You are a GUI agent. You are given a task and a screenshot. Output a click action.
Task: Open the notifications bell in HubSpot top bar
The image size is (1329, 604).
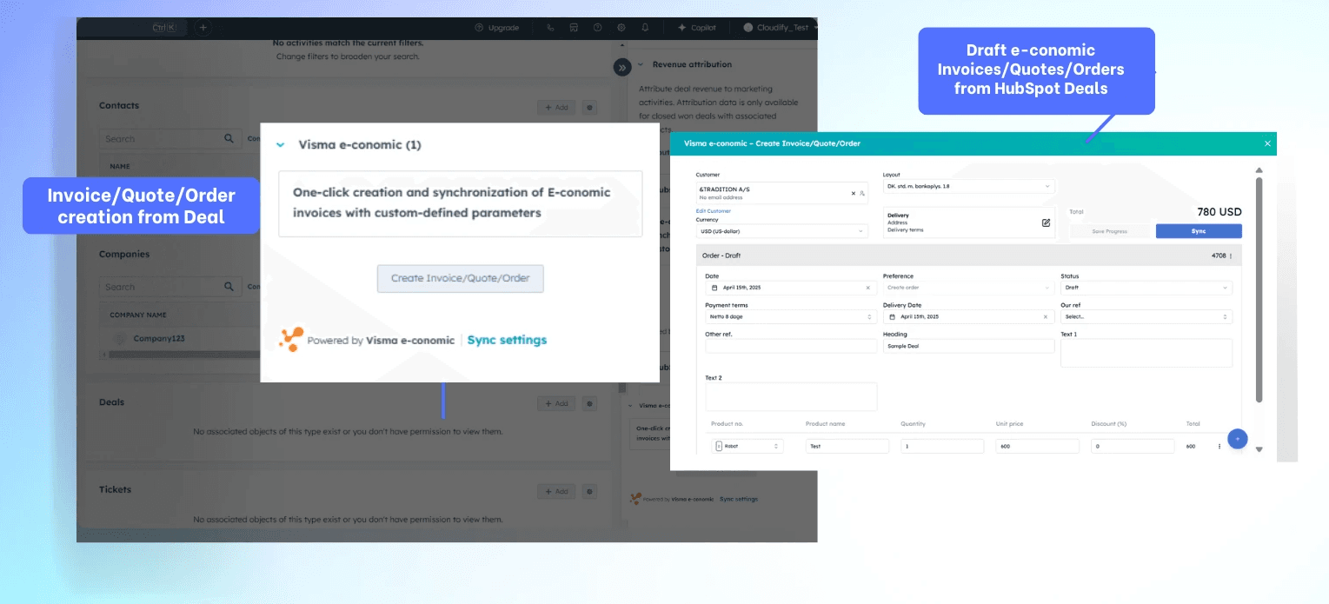(645, 28)
